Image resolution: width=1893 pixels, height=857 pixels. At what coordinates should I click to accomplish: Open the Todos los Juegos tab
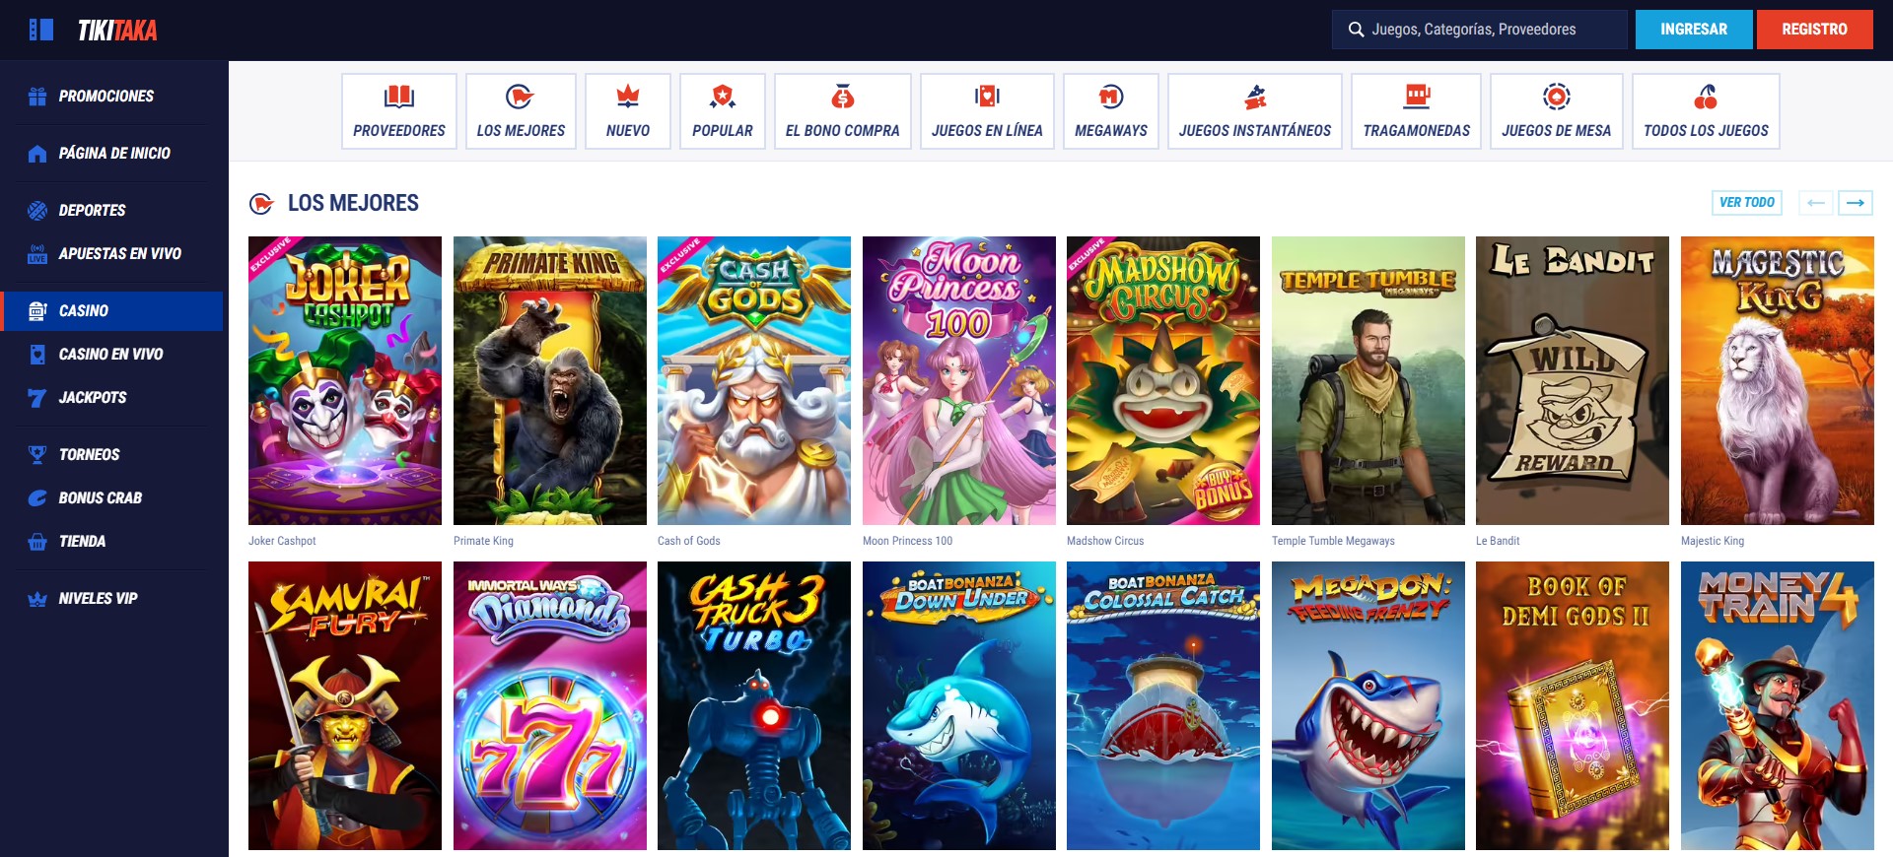[1706, 111]
